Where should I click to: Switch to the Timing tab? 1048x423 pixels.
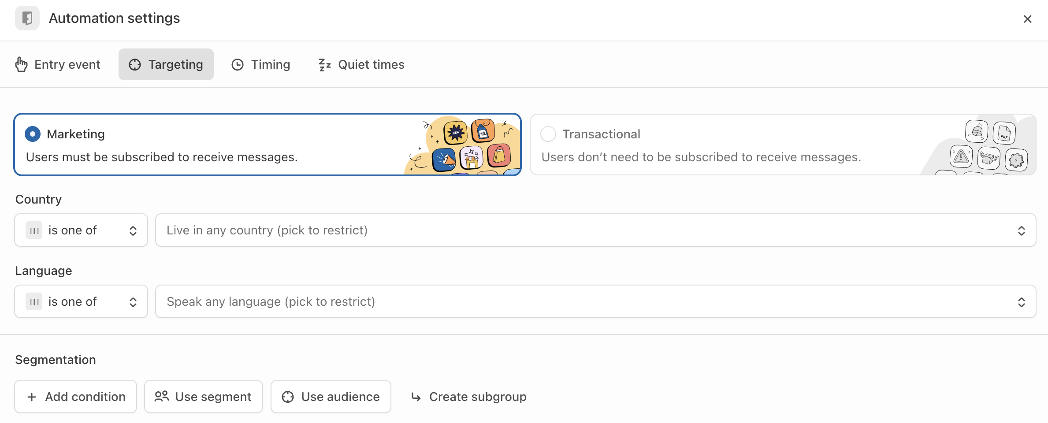(261, 65)
